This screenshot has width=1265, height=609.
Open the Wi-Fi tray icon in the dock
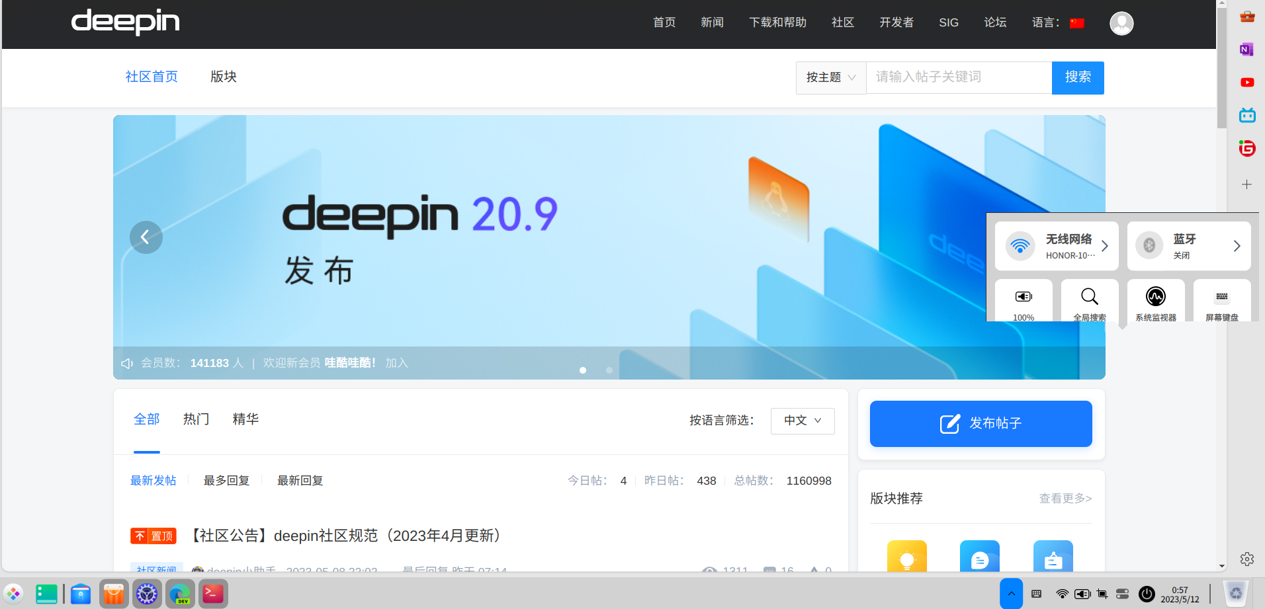coord(1062,594)
